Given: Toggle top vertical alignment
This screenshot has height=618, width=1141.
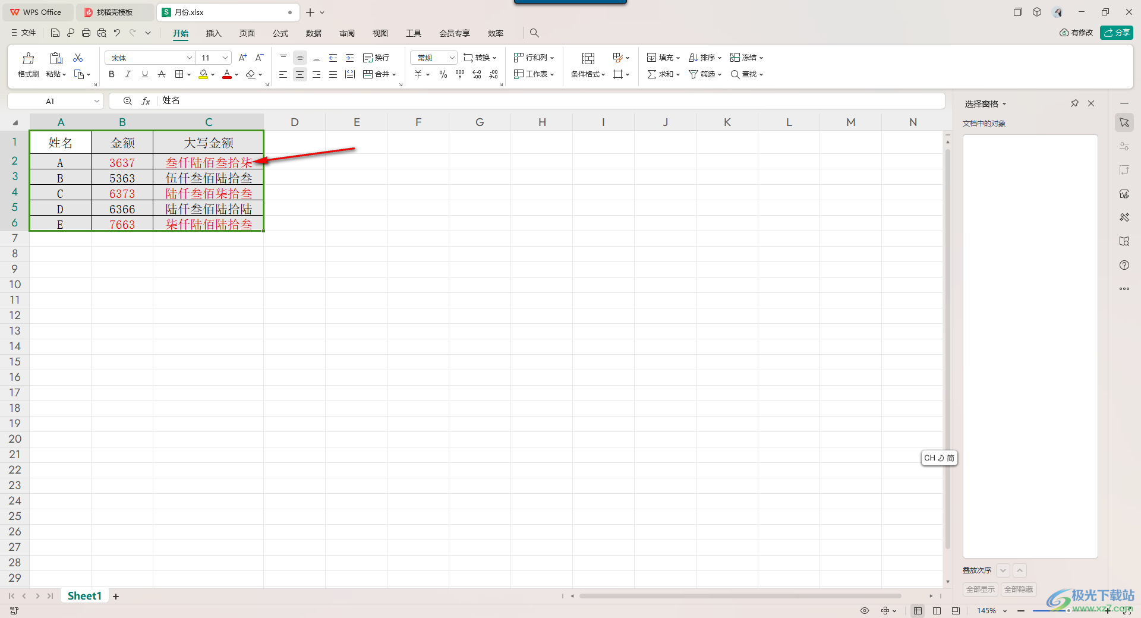Looking at the screenshot, I should (283, 58).
